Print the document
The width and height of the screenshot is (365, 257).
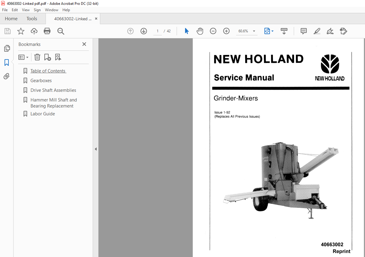point(47,31)
